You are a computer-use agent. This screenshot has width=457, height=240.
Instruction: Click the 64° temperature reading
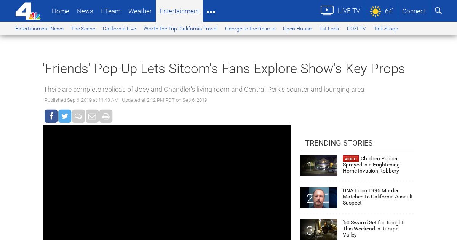(x=389, y=11)
